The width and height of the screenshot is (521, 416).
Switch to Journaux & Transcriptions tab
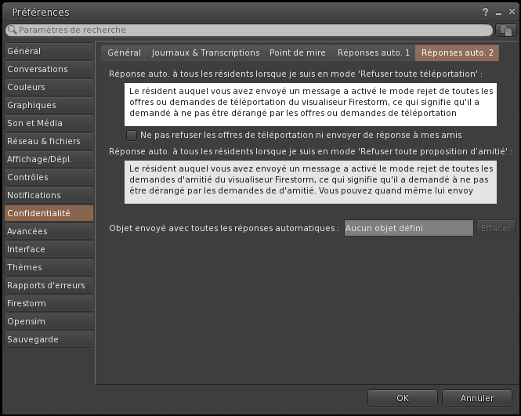(205, 52)
